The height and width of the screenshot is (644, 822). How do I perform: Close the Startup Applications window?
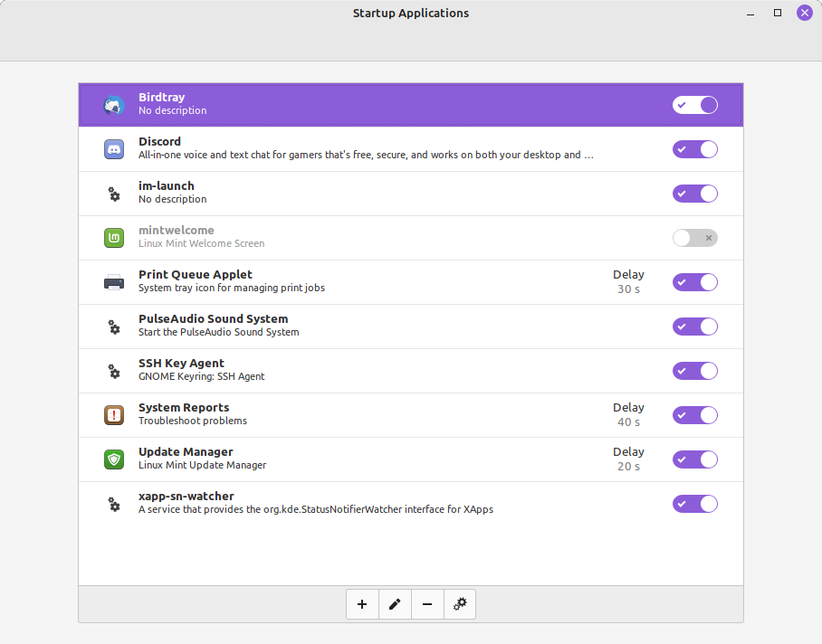(805, 13)
